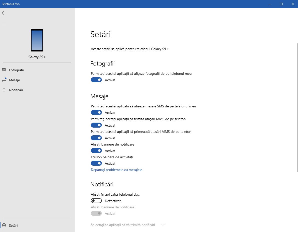Open Notificări via the bell icon
The image size is (298, 232).
[4, 90]
